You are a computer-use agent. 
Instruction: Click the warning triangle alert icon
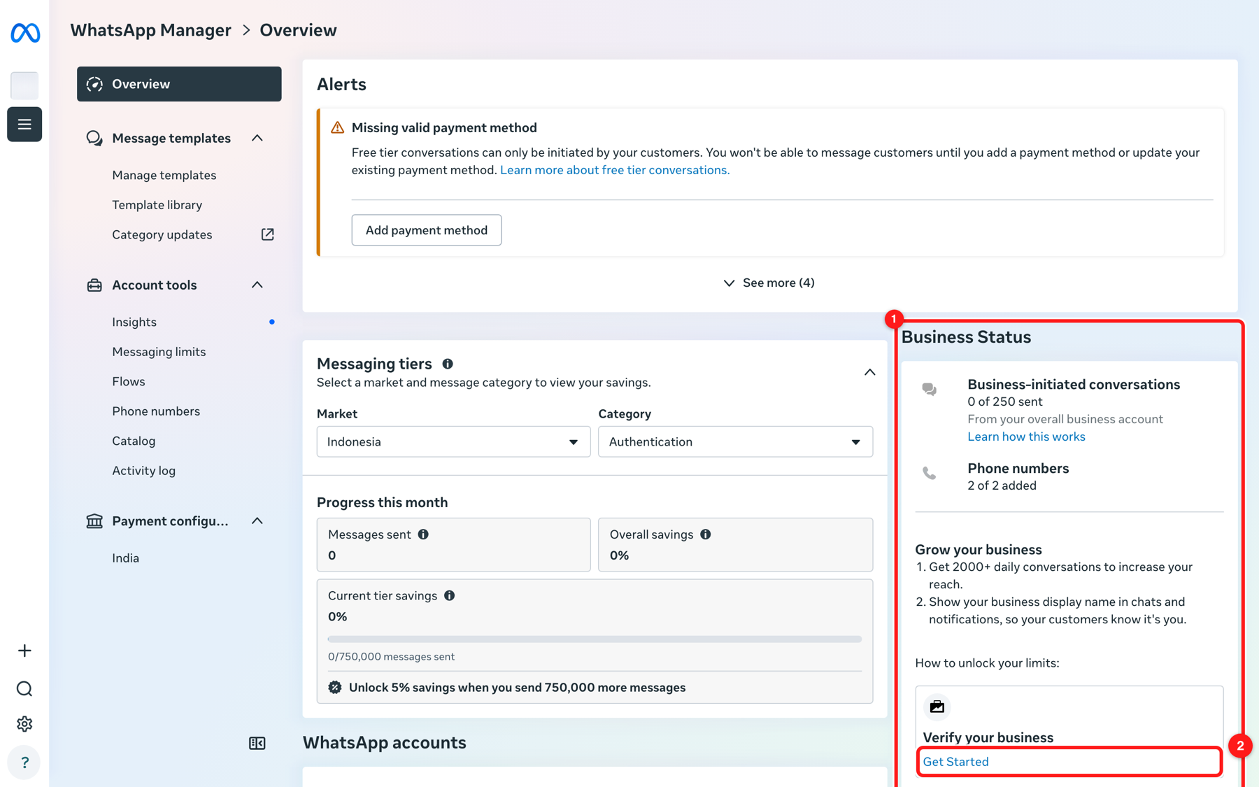(x=337, y=127)
